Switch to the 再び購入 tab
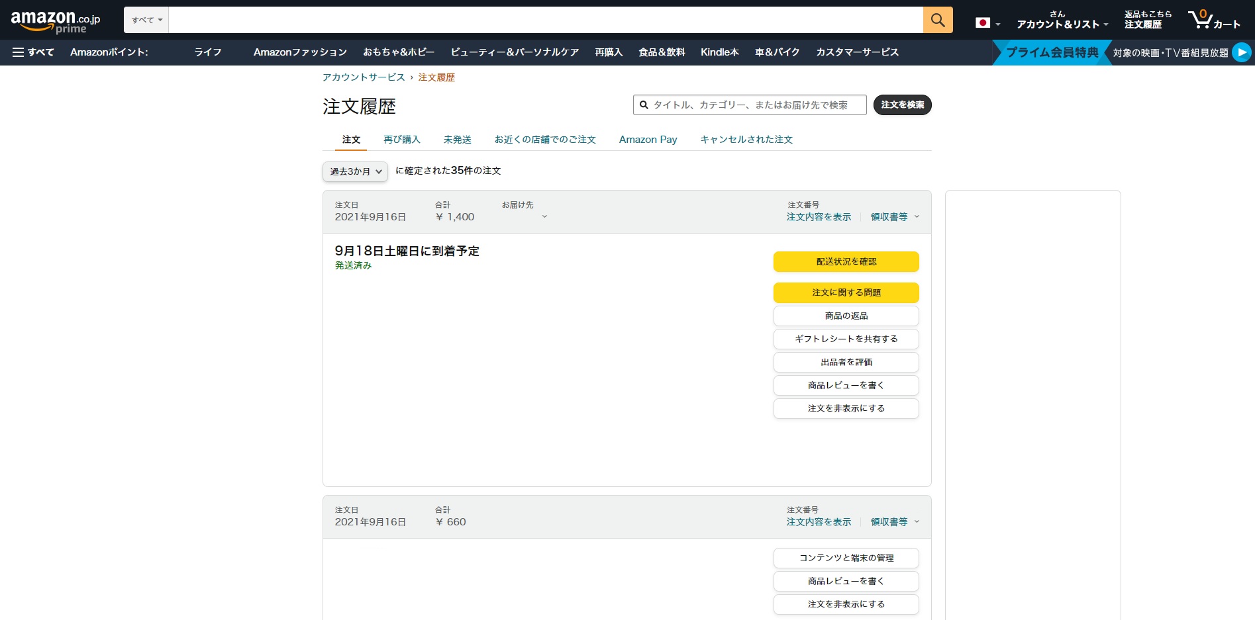Viewport: 1255px width, 620px height. (x=402, y=140)
